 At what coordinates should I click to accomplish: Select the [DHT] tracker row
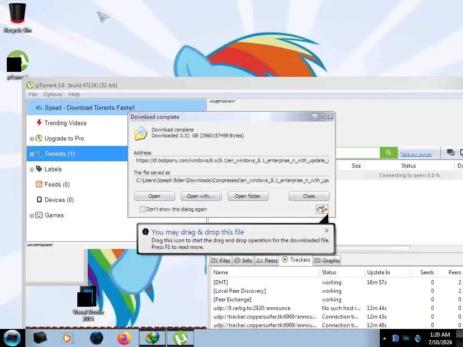pyautogui.click(x=336, y=282)
